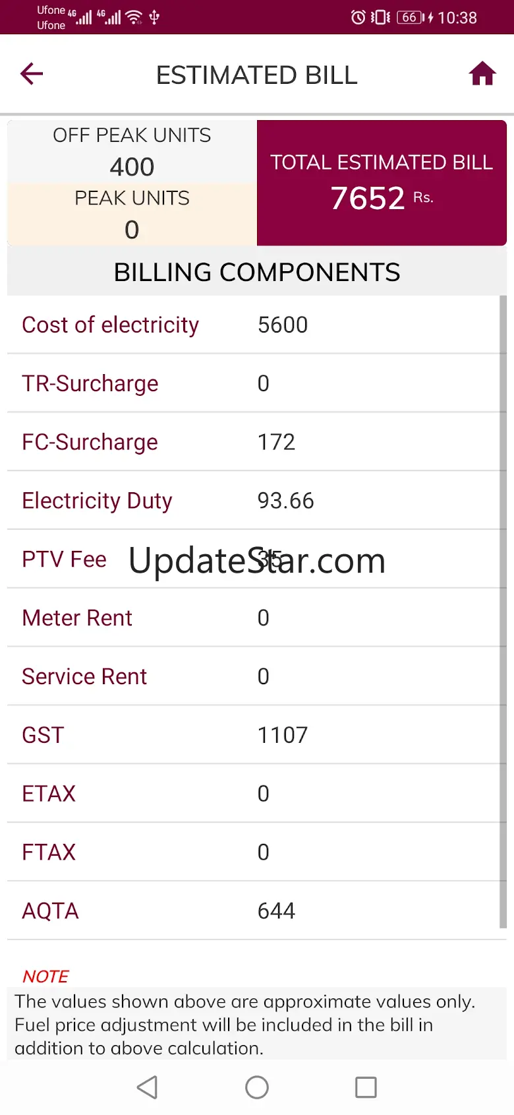The height and width of the screenshot is (1115, 514).
Task: Tap the Billing Components header
Action: coord(257,272)
